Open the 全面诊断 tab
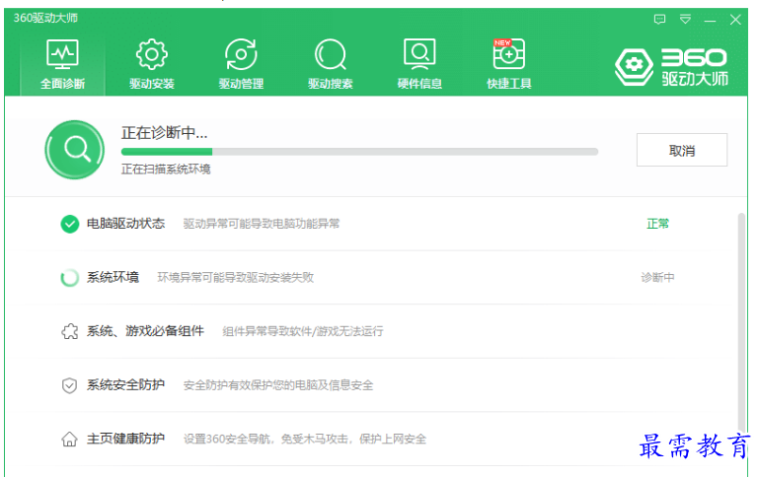Screen dimensions: 759x477 [62, 65]
